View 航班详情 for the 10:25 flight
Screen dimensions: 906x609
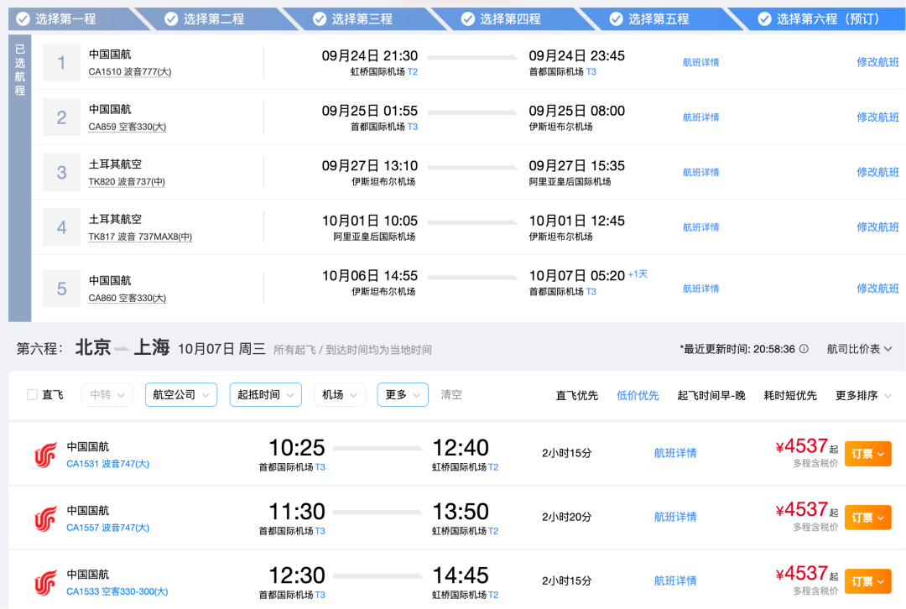(674, 453)
